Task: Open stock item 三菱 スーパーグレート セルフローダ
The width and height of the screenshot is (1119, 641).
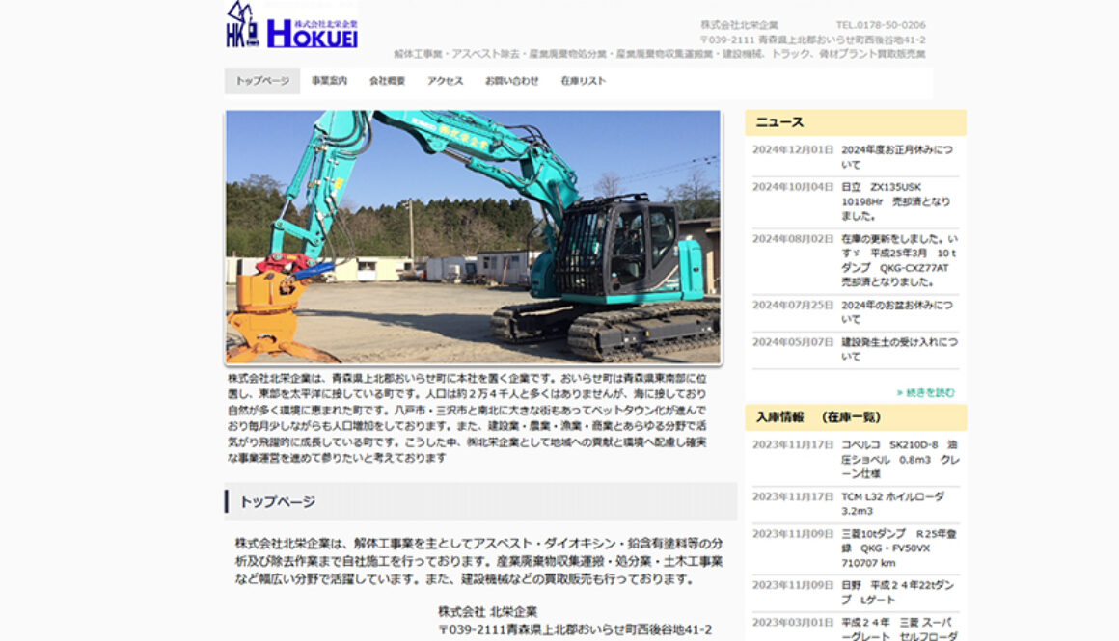Action: pyautogui.click(x=899, y=628)
